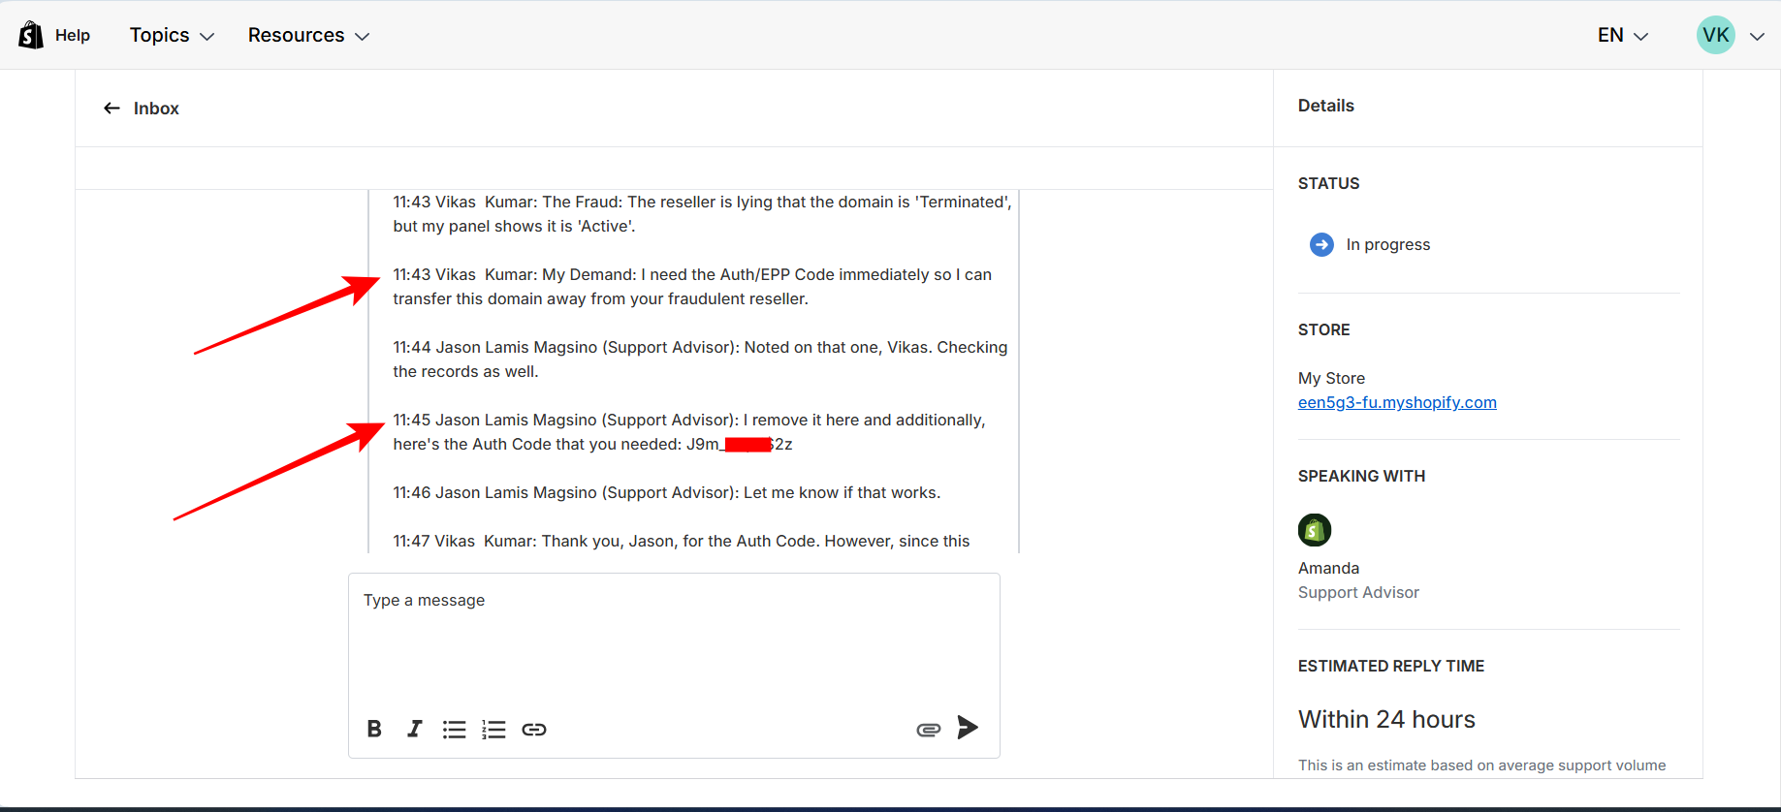Click into the Type a message field
The width and height of the screenshot is (1781, 812).
click(674, 640)
